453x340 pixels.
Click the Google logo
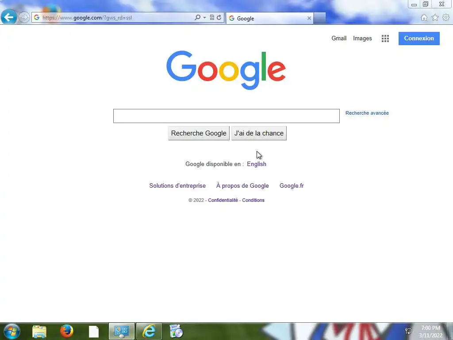coord(226,70)
